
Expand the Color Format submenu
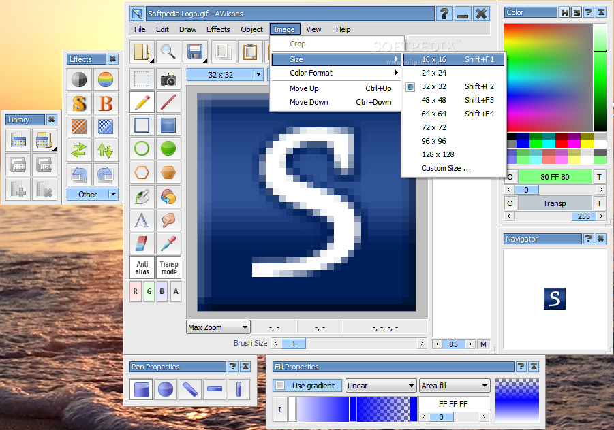(x=335, y=73)
